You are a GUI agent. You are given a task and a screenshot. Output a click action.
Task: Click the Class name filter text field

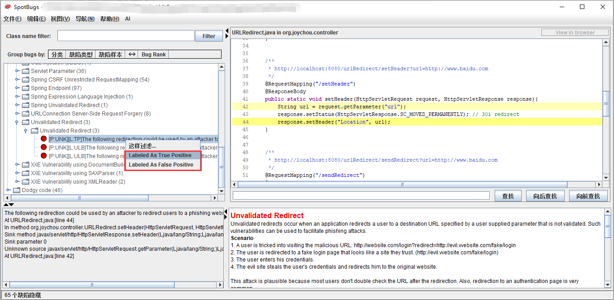126,36
